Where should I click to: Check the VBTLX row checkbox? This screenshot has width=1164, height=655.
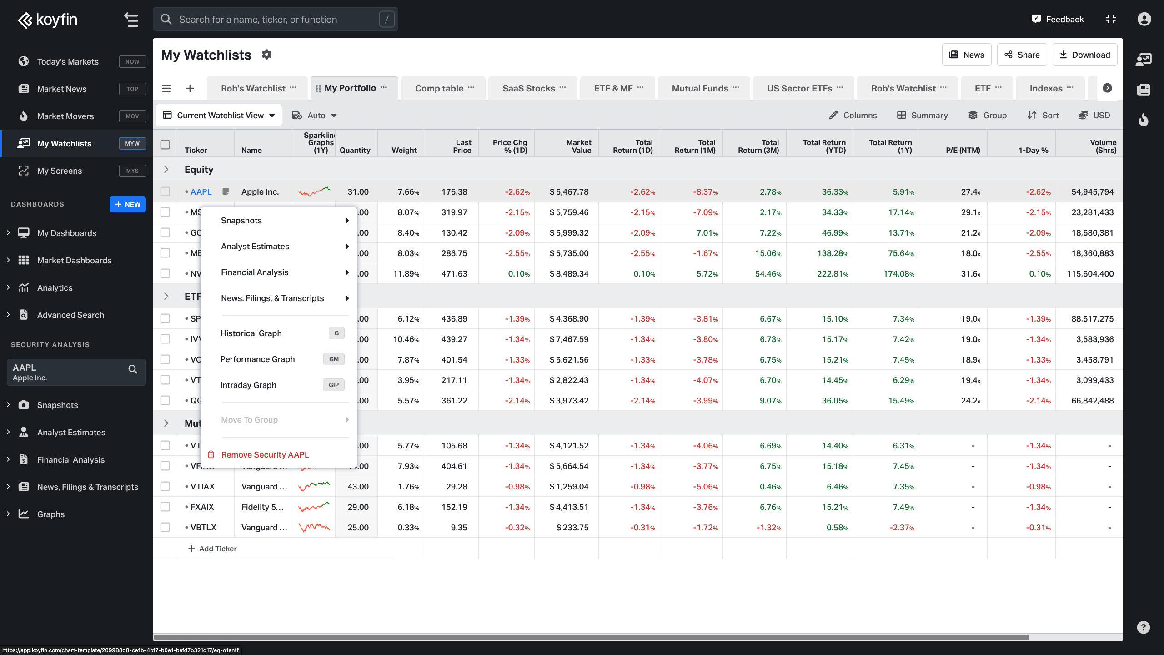165,527
